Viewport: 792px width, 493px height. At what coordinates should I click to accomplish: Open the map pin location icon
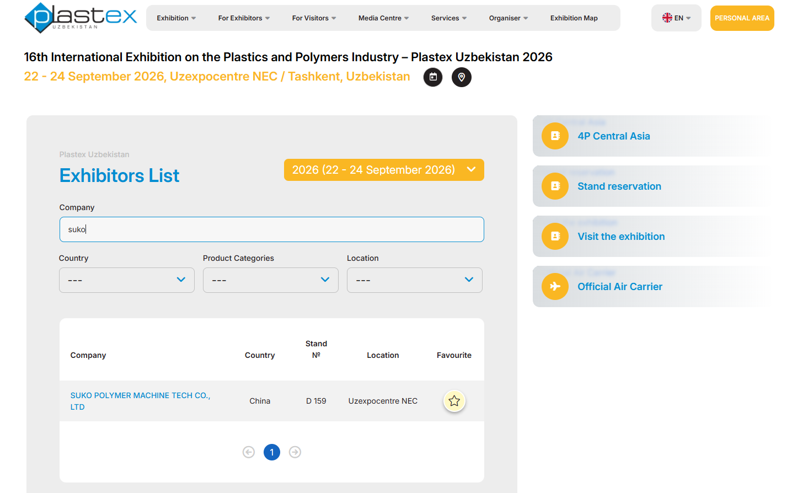pos(462,77)
